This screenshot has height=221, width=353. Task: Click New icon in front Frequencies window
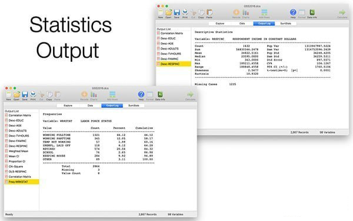click(9, 94)
